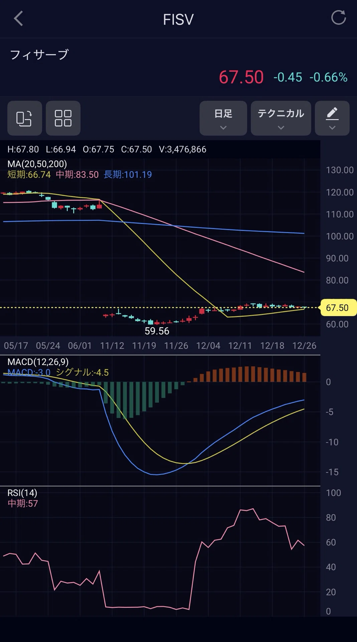Expand the テクニカル indicators dropdown
357x642 pixels.
281,118
